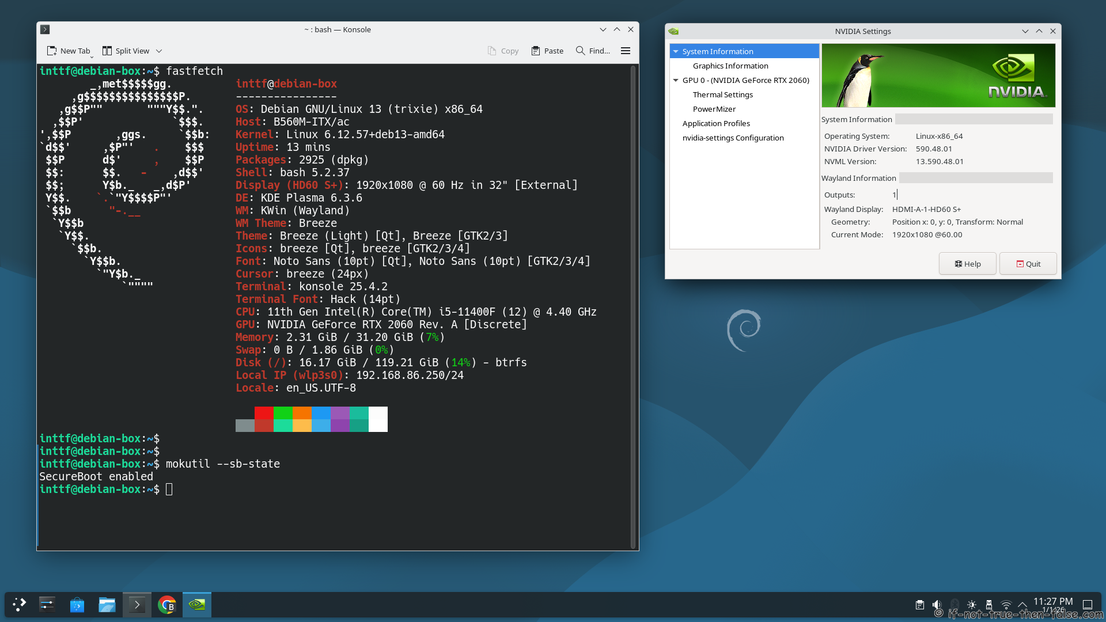Viewport: 1106px width, 622px height.
Task: Open PowerMizer in NVIDIA Settings
Action: tap(714, 109)
